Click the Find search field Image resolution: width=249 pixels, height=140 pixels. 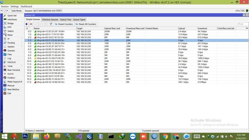[x=243, y=24]
